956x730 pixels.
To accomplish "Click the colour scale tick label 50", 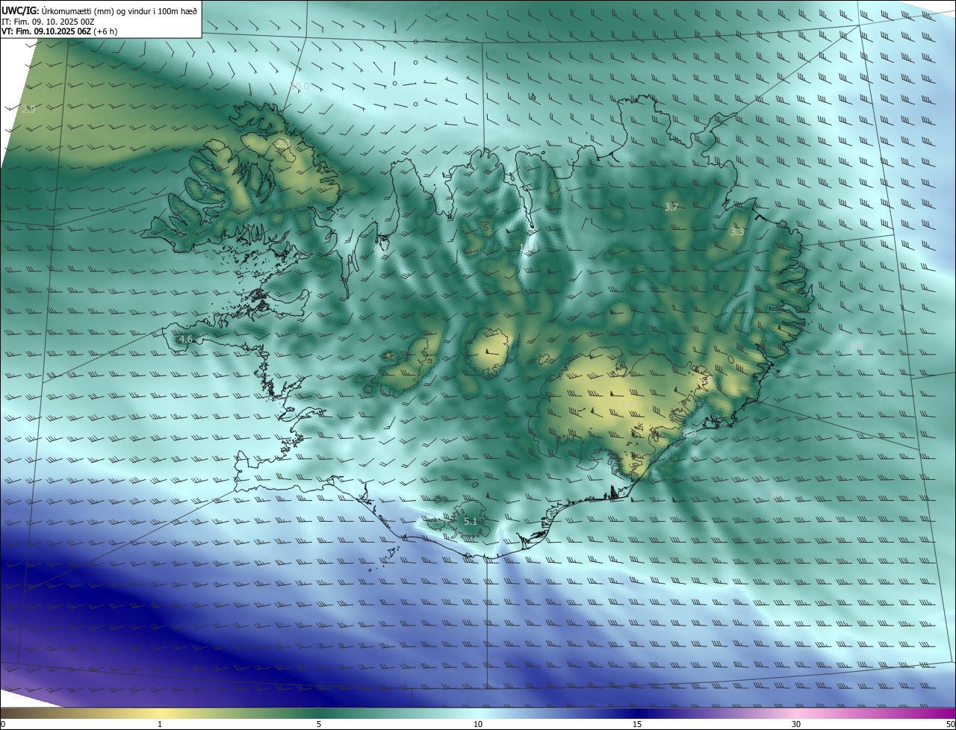I will pos(951,724).
